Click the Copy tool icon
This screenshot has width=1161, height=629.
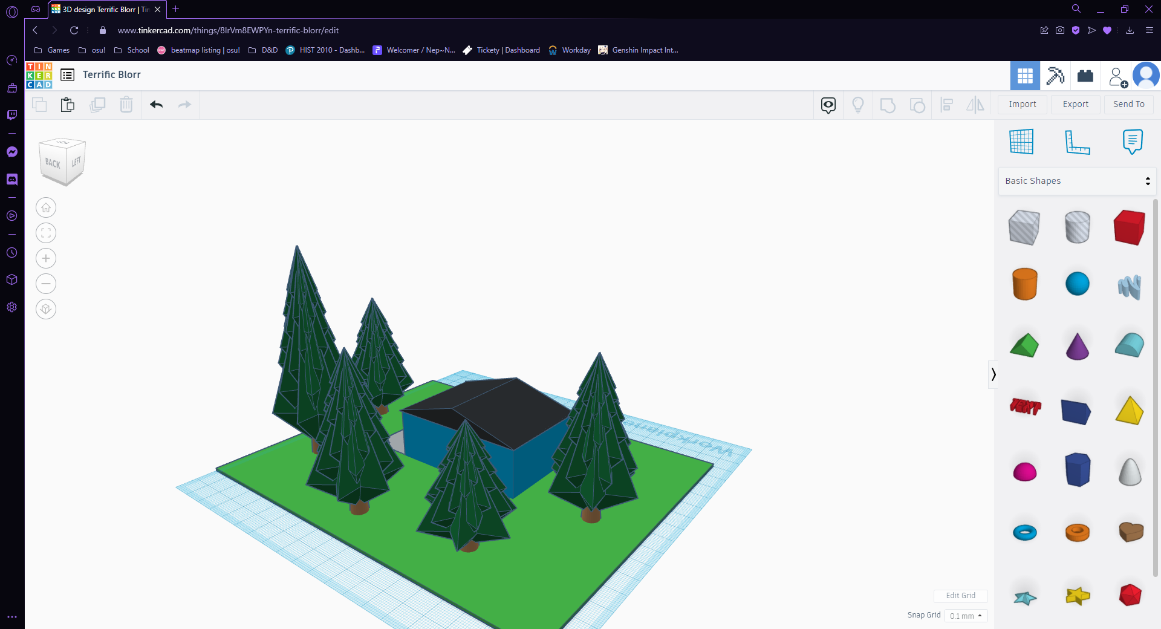coord(39,105)
